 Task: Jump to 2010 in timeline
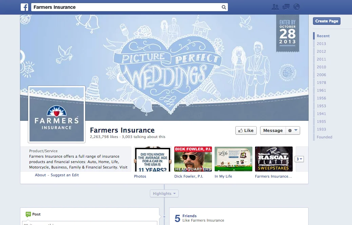pos(321,67)
